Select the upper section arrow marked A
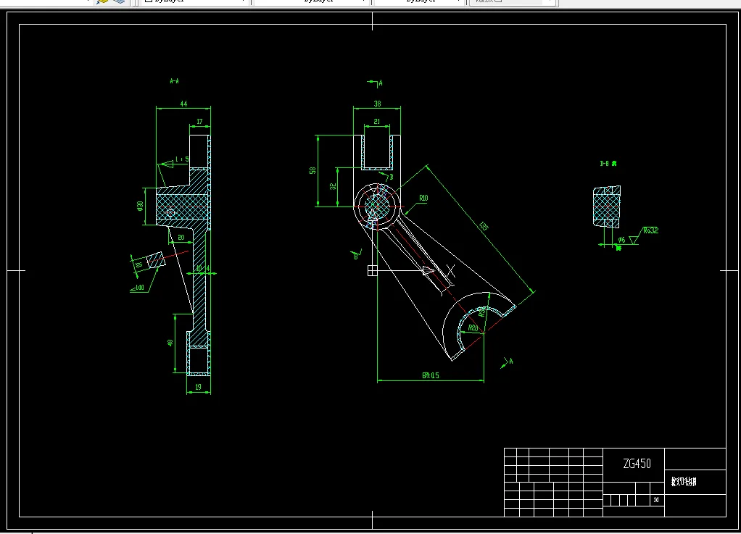Screen dimensions: 741x534 (376, 83)
